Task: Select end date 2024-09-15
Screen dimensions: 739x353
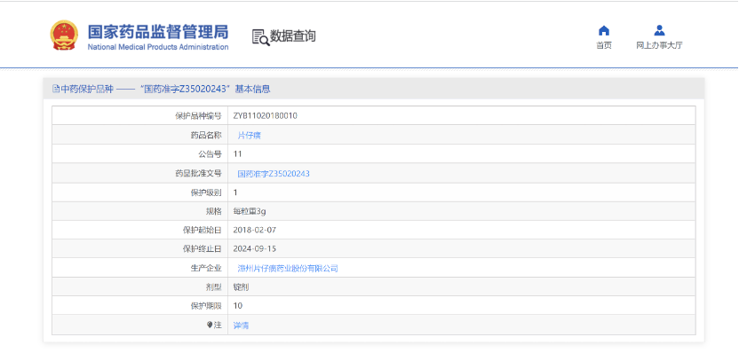Action: [x=255, y=249]
